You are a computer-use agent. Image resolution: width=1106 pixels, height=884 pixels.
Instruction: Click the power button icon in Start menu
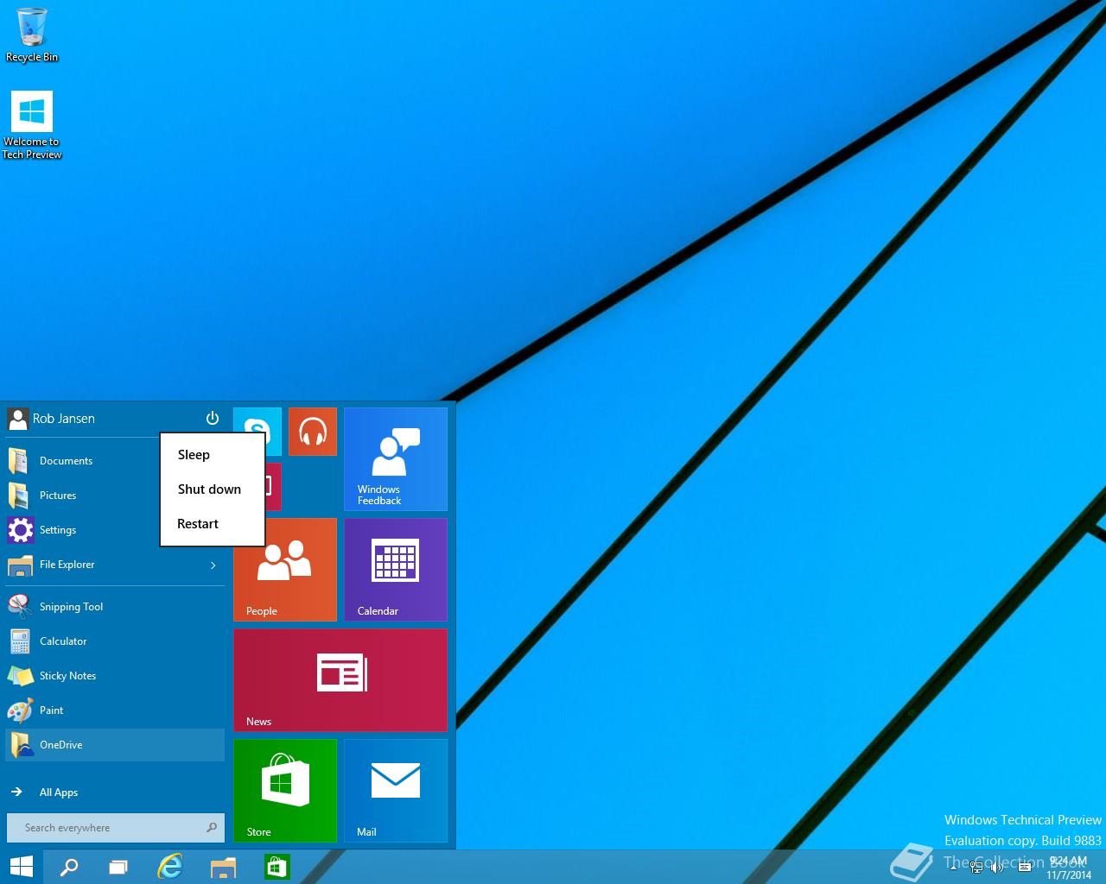click(213, 418)
